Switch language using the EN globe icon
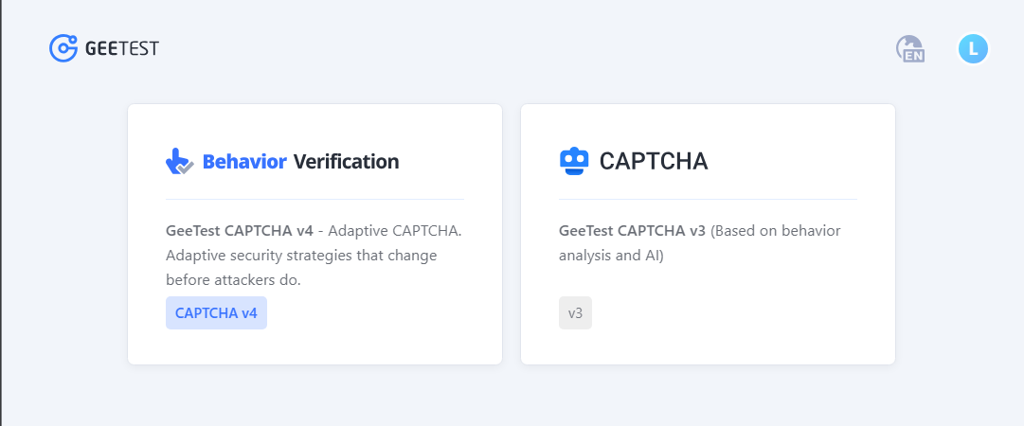This screenshot has height=426, width=1024. [x=910, y=49]
